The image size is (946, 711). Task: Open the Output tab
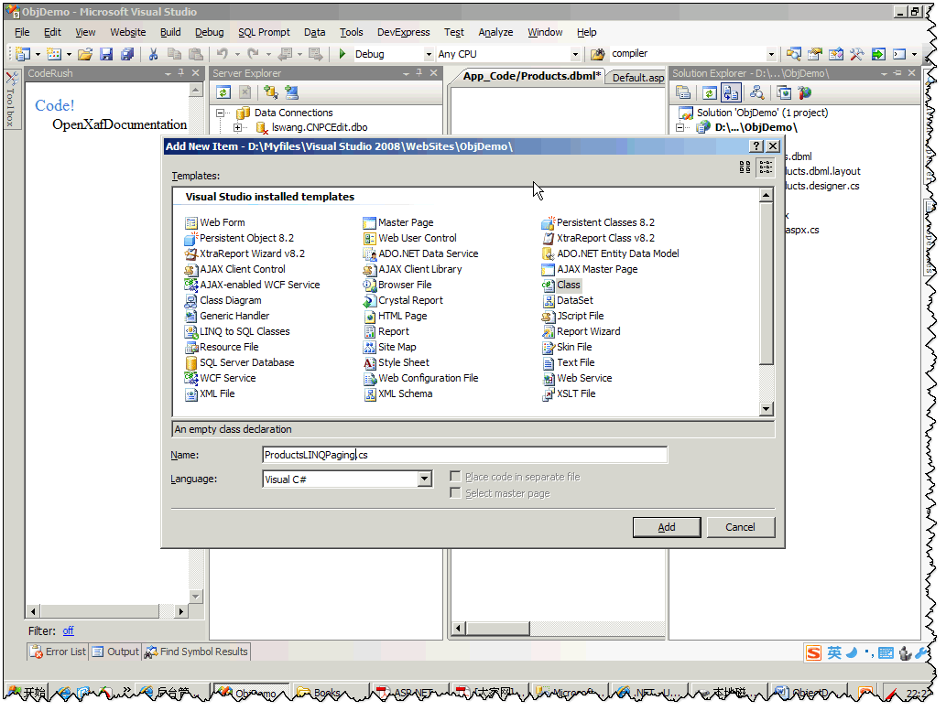[x=115, y=652]
